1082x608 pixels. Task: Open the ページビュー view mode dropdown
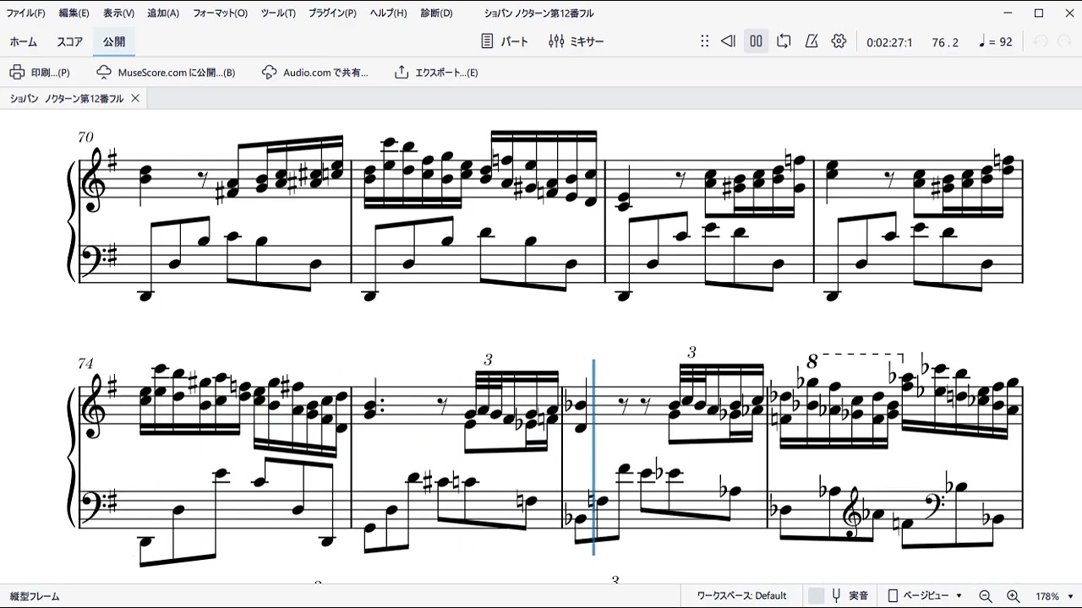[x=926, y=596]
